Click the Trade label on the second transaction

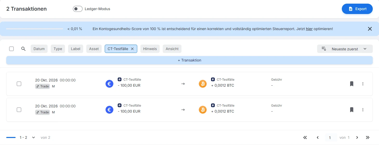point(42,112)
